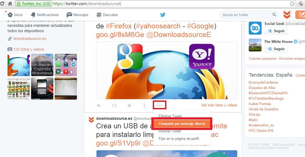Screen dimensions: 305x157
Task: Open the #codemotion_es trend
Action: (261, 125)
